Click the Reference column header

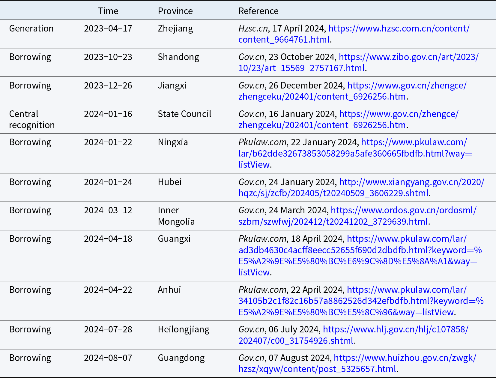click(258, 11)
